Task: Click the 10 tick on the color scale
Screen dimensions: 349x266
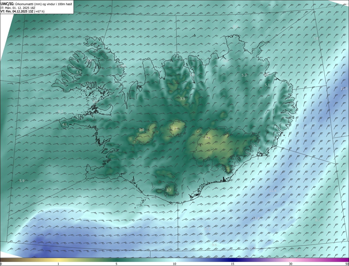Action: pos(174,264)
